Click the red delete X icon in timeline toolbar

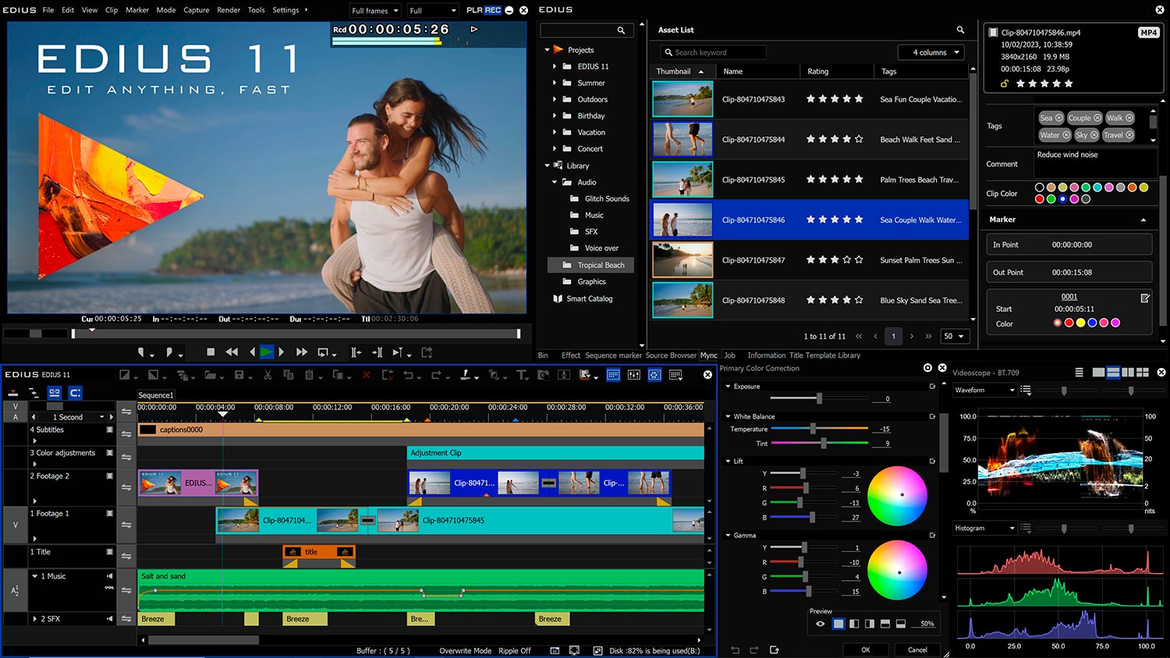click(x=367, y=375)
